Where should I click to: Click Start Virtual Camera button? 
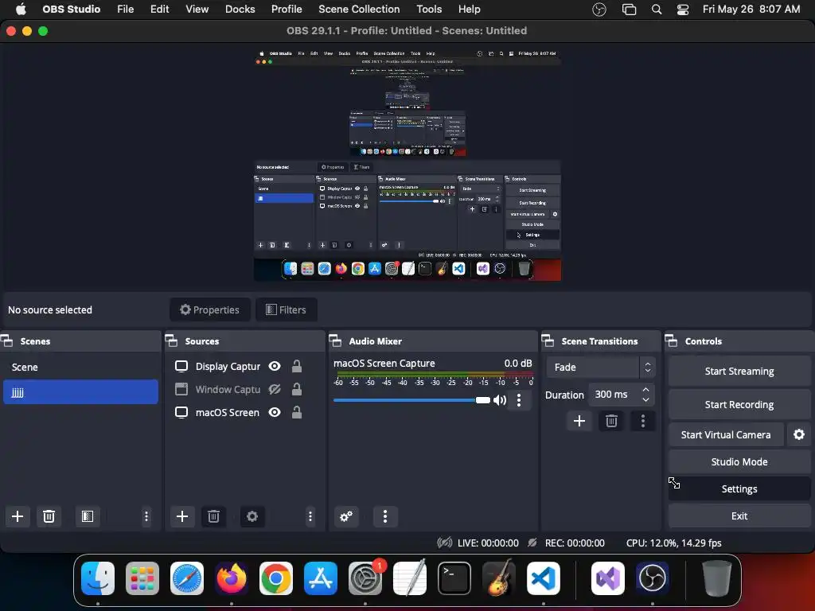point(726,434)
